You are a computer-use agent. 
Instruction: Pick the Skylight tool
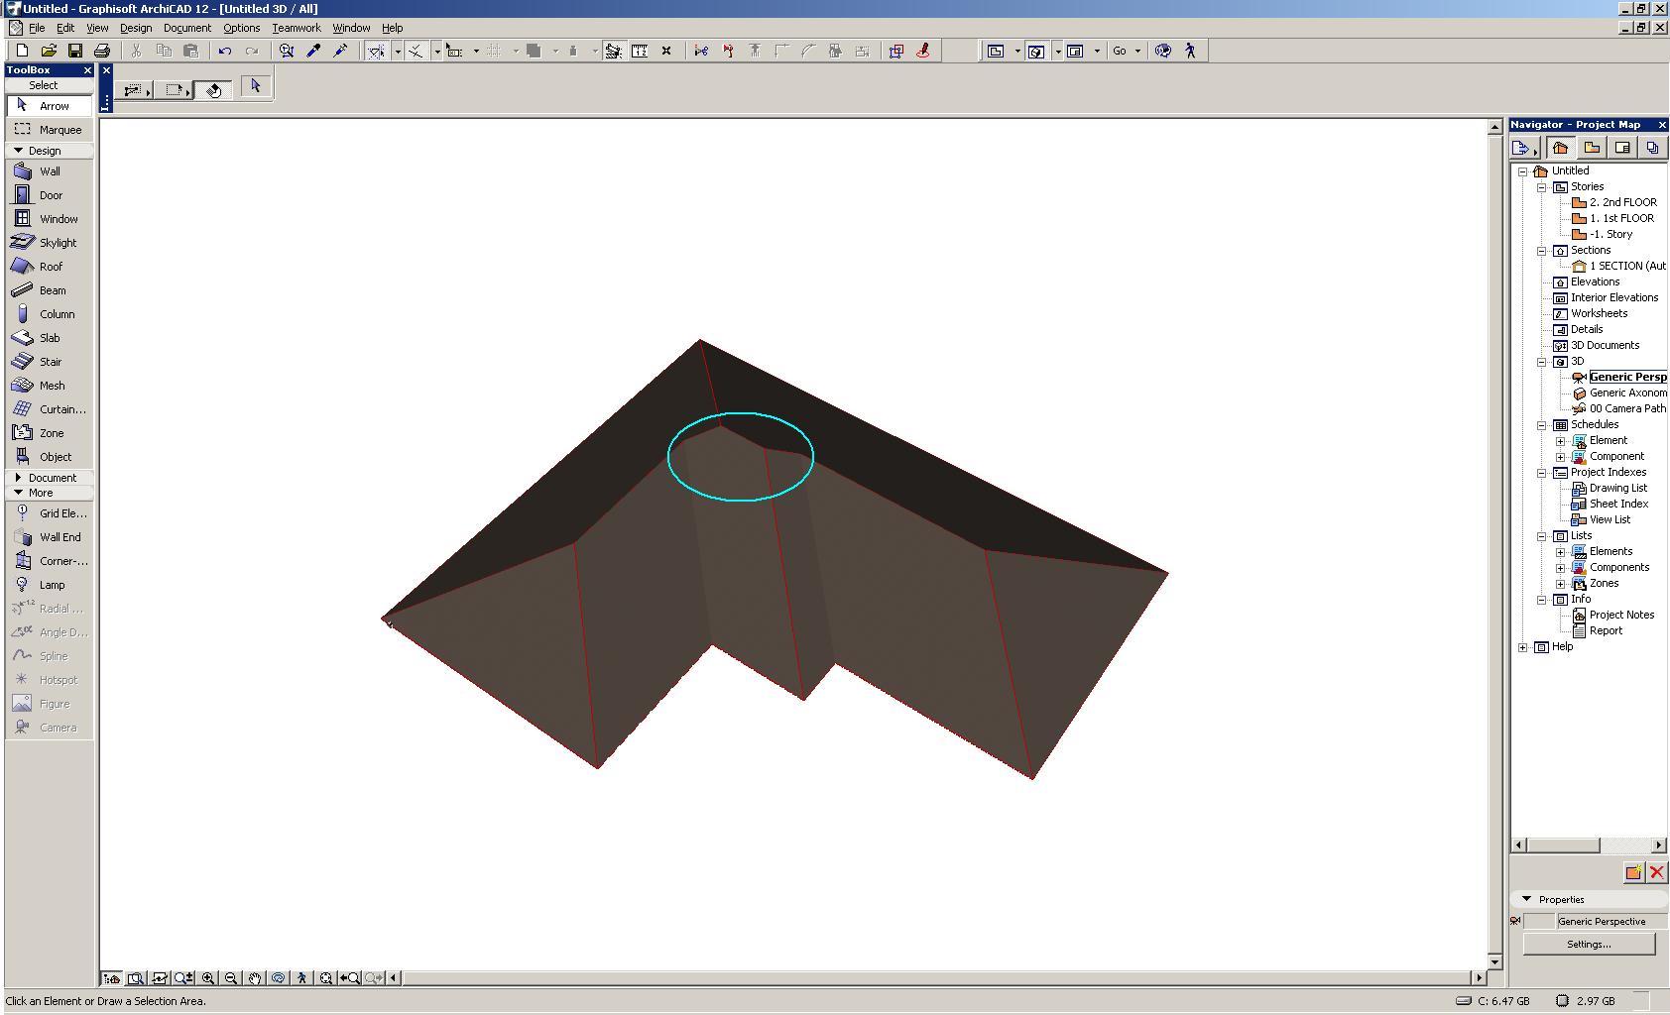[x=57, y=243]
